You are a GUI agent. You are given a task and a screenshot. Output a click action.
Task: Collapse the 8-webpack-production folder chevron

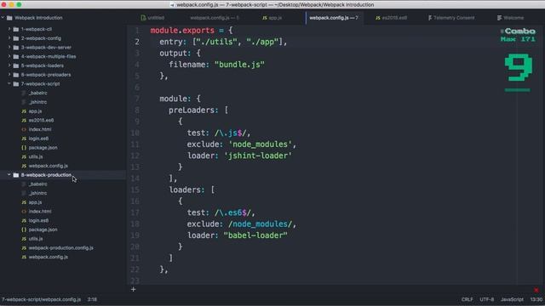pos(9,175)
